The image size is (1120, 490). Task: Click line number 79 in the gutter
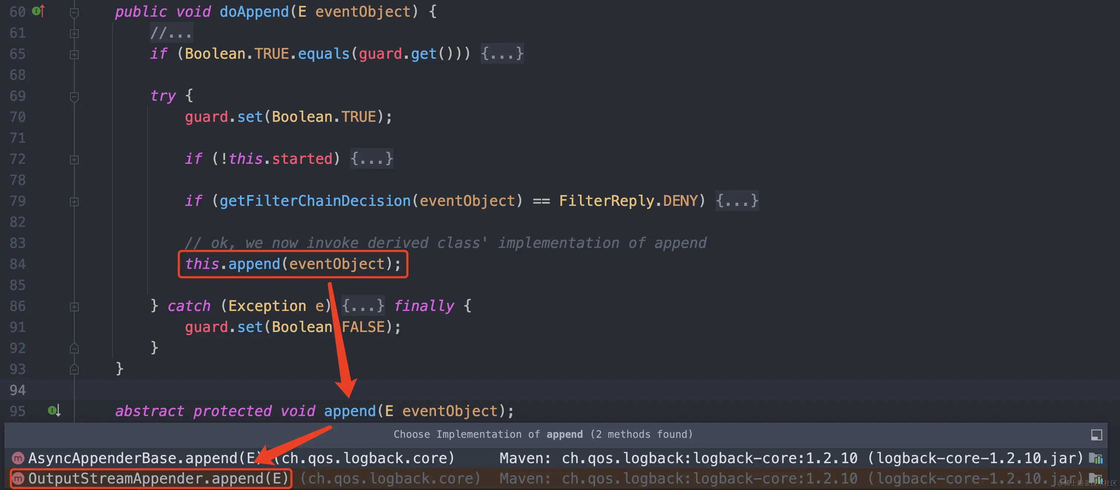coord(18,201)
